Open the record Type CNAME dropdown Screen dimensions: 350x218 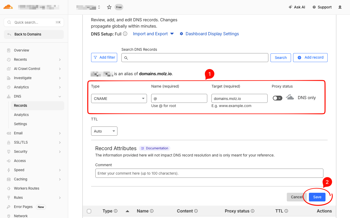tap(119, 98)
